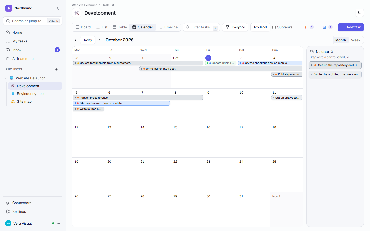Screen dimensions: 370x231
Task: Select Engineering docs in the sidebar
Action: coord(35,94)
